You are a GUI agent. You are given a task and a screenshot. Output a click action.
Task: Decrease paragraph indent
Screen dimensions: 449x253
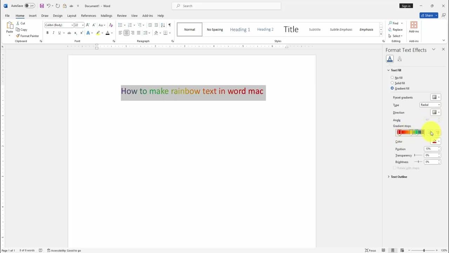point(150,25)
